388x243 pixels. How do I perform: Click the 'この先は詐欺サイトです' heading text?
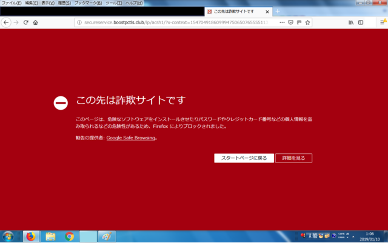[x=131, y=100]
